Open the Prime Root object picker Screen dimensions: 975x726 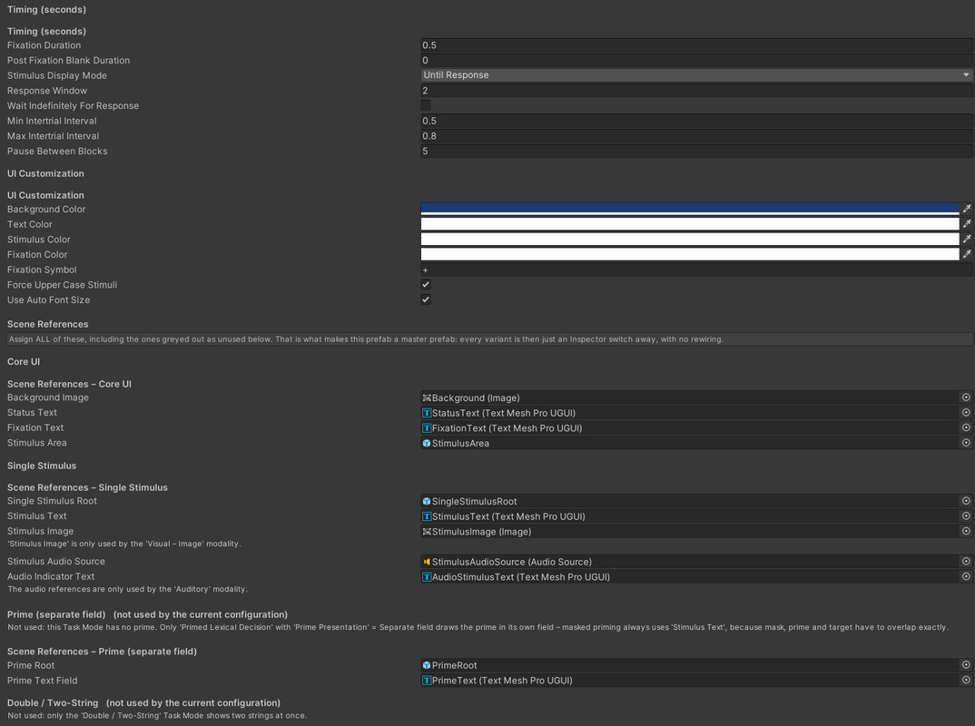click(966, 665)
